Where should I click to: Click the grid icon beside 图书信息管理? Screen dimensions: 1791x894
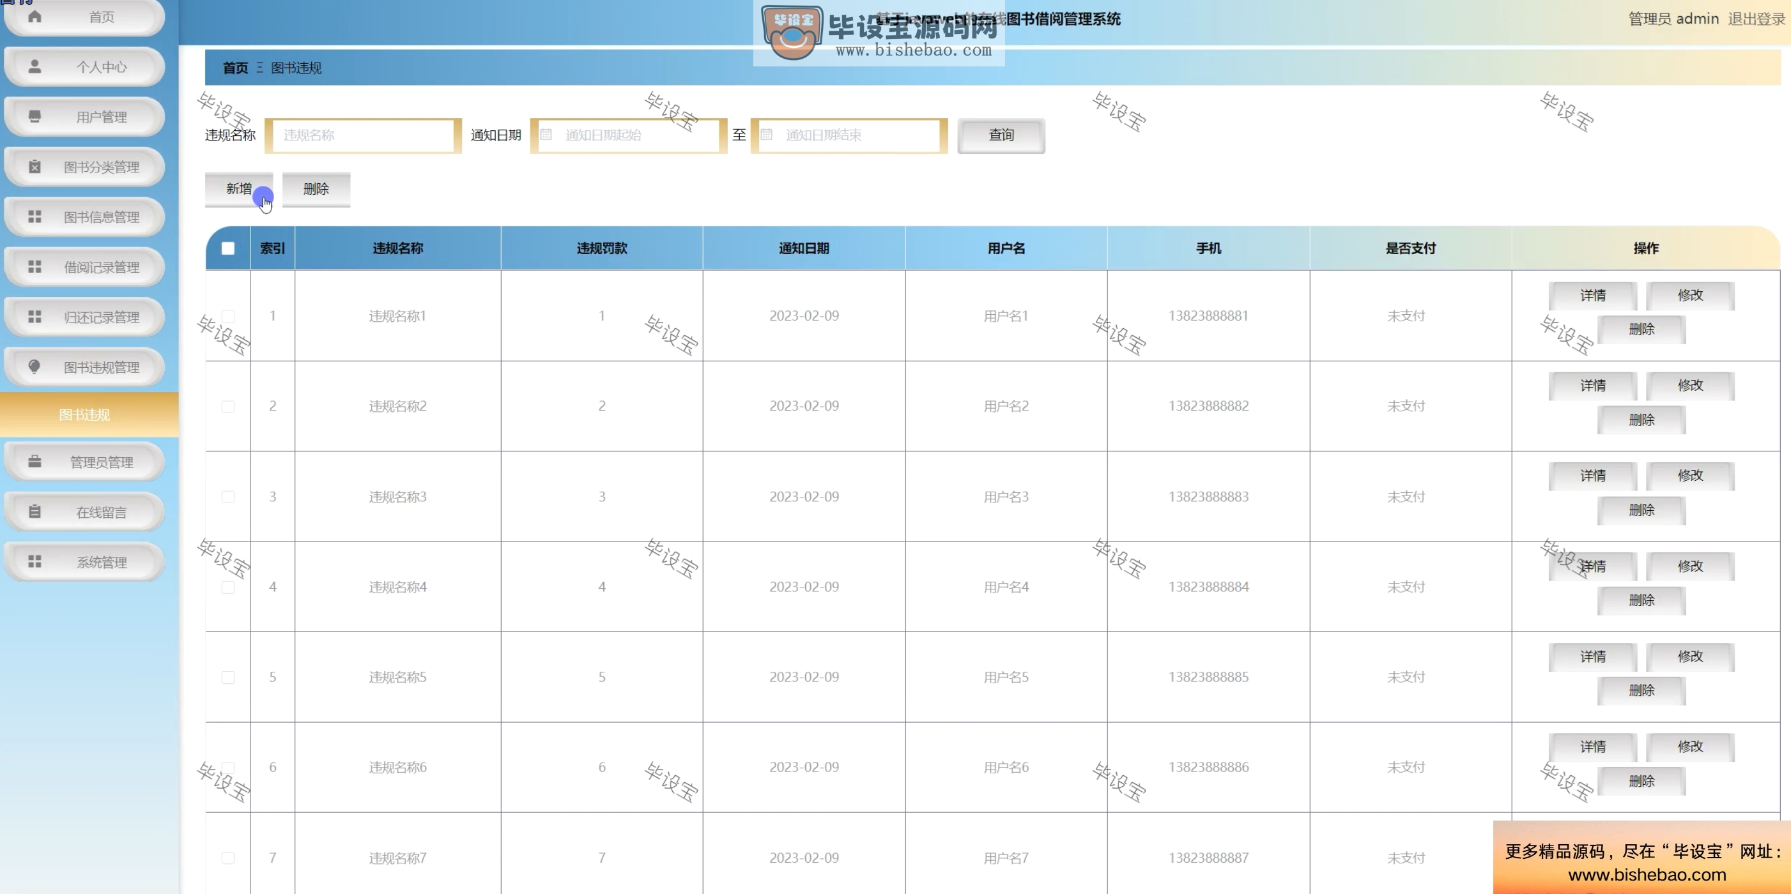35,216
